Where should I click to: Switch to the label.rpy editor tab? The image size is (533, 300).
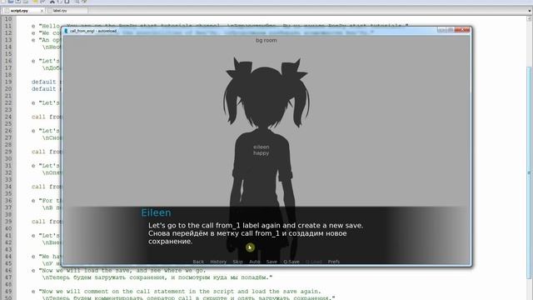click(x=67, y=11)
